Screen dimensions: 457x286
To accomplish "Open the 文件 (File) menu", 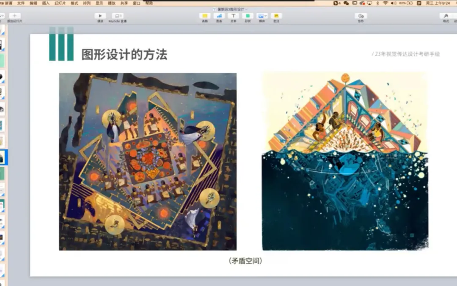I will (21, 3).
